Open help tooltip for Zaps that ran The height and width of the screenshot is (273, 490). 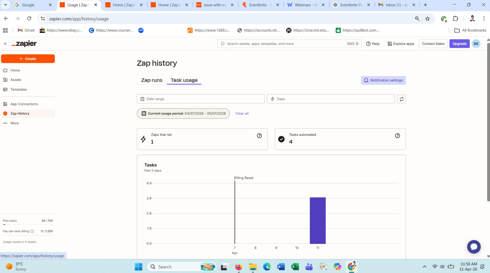coord(259,136)
